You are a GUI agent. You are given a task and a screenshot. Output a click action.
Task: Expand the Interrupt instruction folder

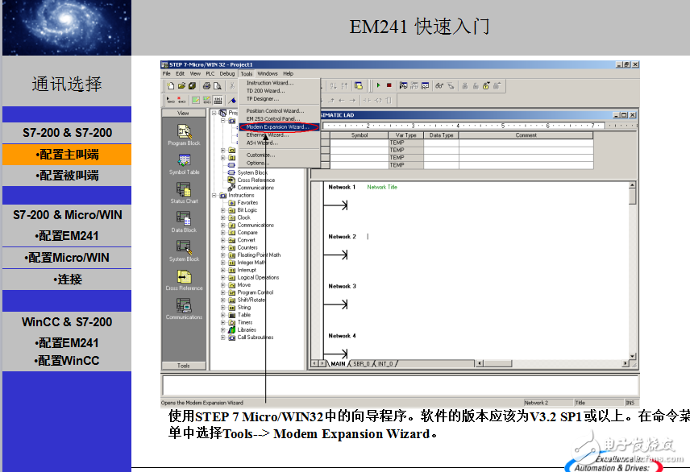[222, 270]
